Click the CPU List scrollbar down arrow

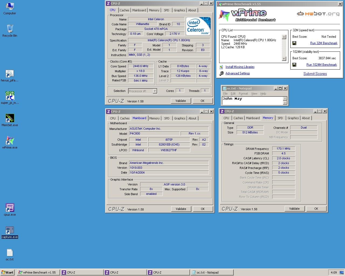284,59
